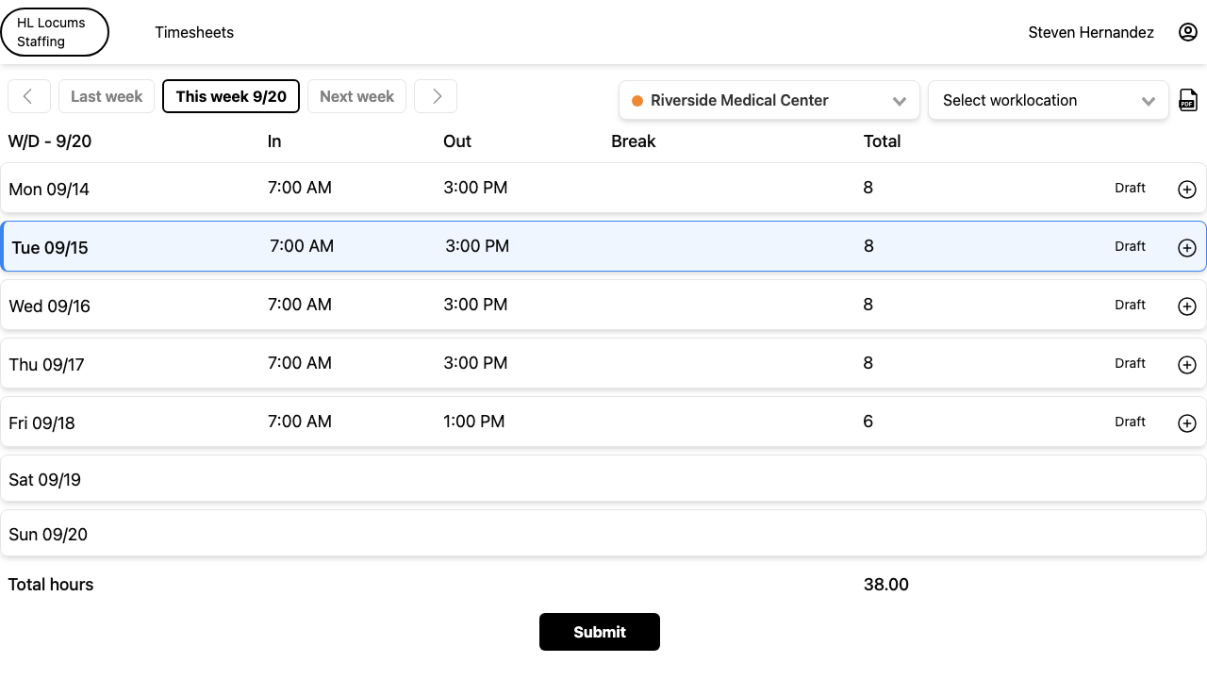This screenshot has height=679, width=1207.
Task: Click the 7:00 AM In time for Monday
Action: (300, 188)
